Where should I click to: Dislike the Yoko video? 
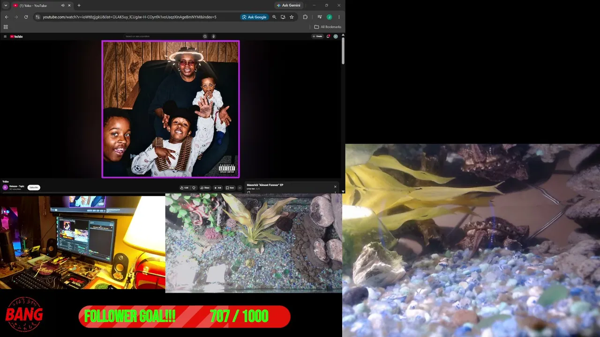194,188
